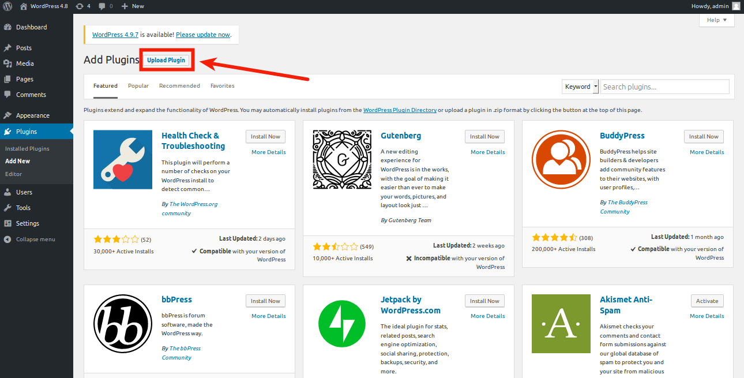This screenshot has width=744, height=378.
Task: Activate the Akismet Anti-Spam plugin
Action: coord(707,301)
